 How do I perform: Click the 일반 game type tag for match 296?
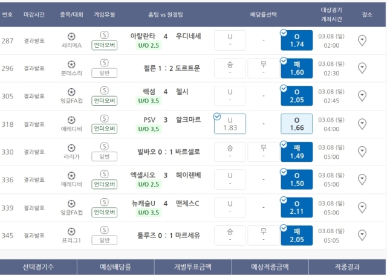click(x=105, y=73)
